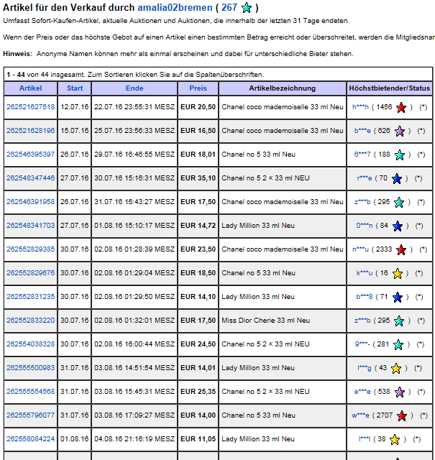Image resolution: width=435 pixels, height=460 pixels.
Task: Click the purple star next to b***e 626
Action: pyautogui.click(x=400, y=131)
